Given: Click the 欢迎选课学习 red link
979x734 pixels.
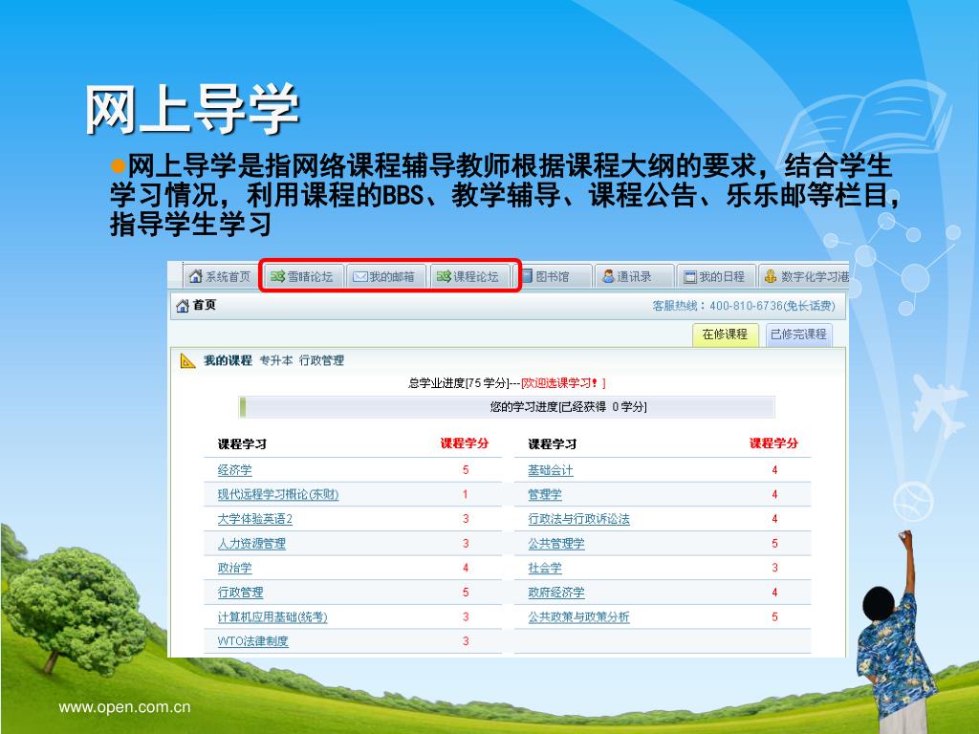Looking at the screenshot, I should click(564, 383).
